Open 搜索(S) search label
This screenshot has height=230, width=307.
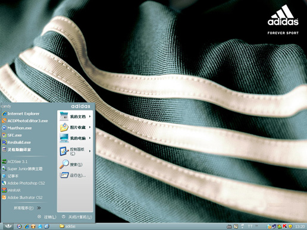click(x=76, y=165)
